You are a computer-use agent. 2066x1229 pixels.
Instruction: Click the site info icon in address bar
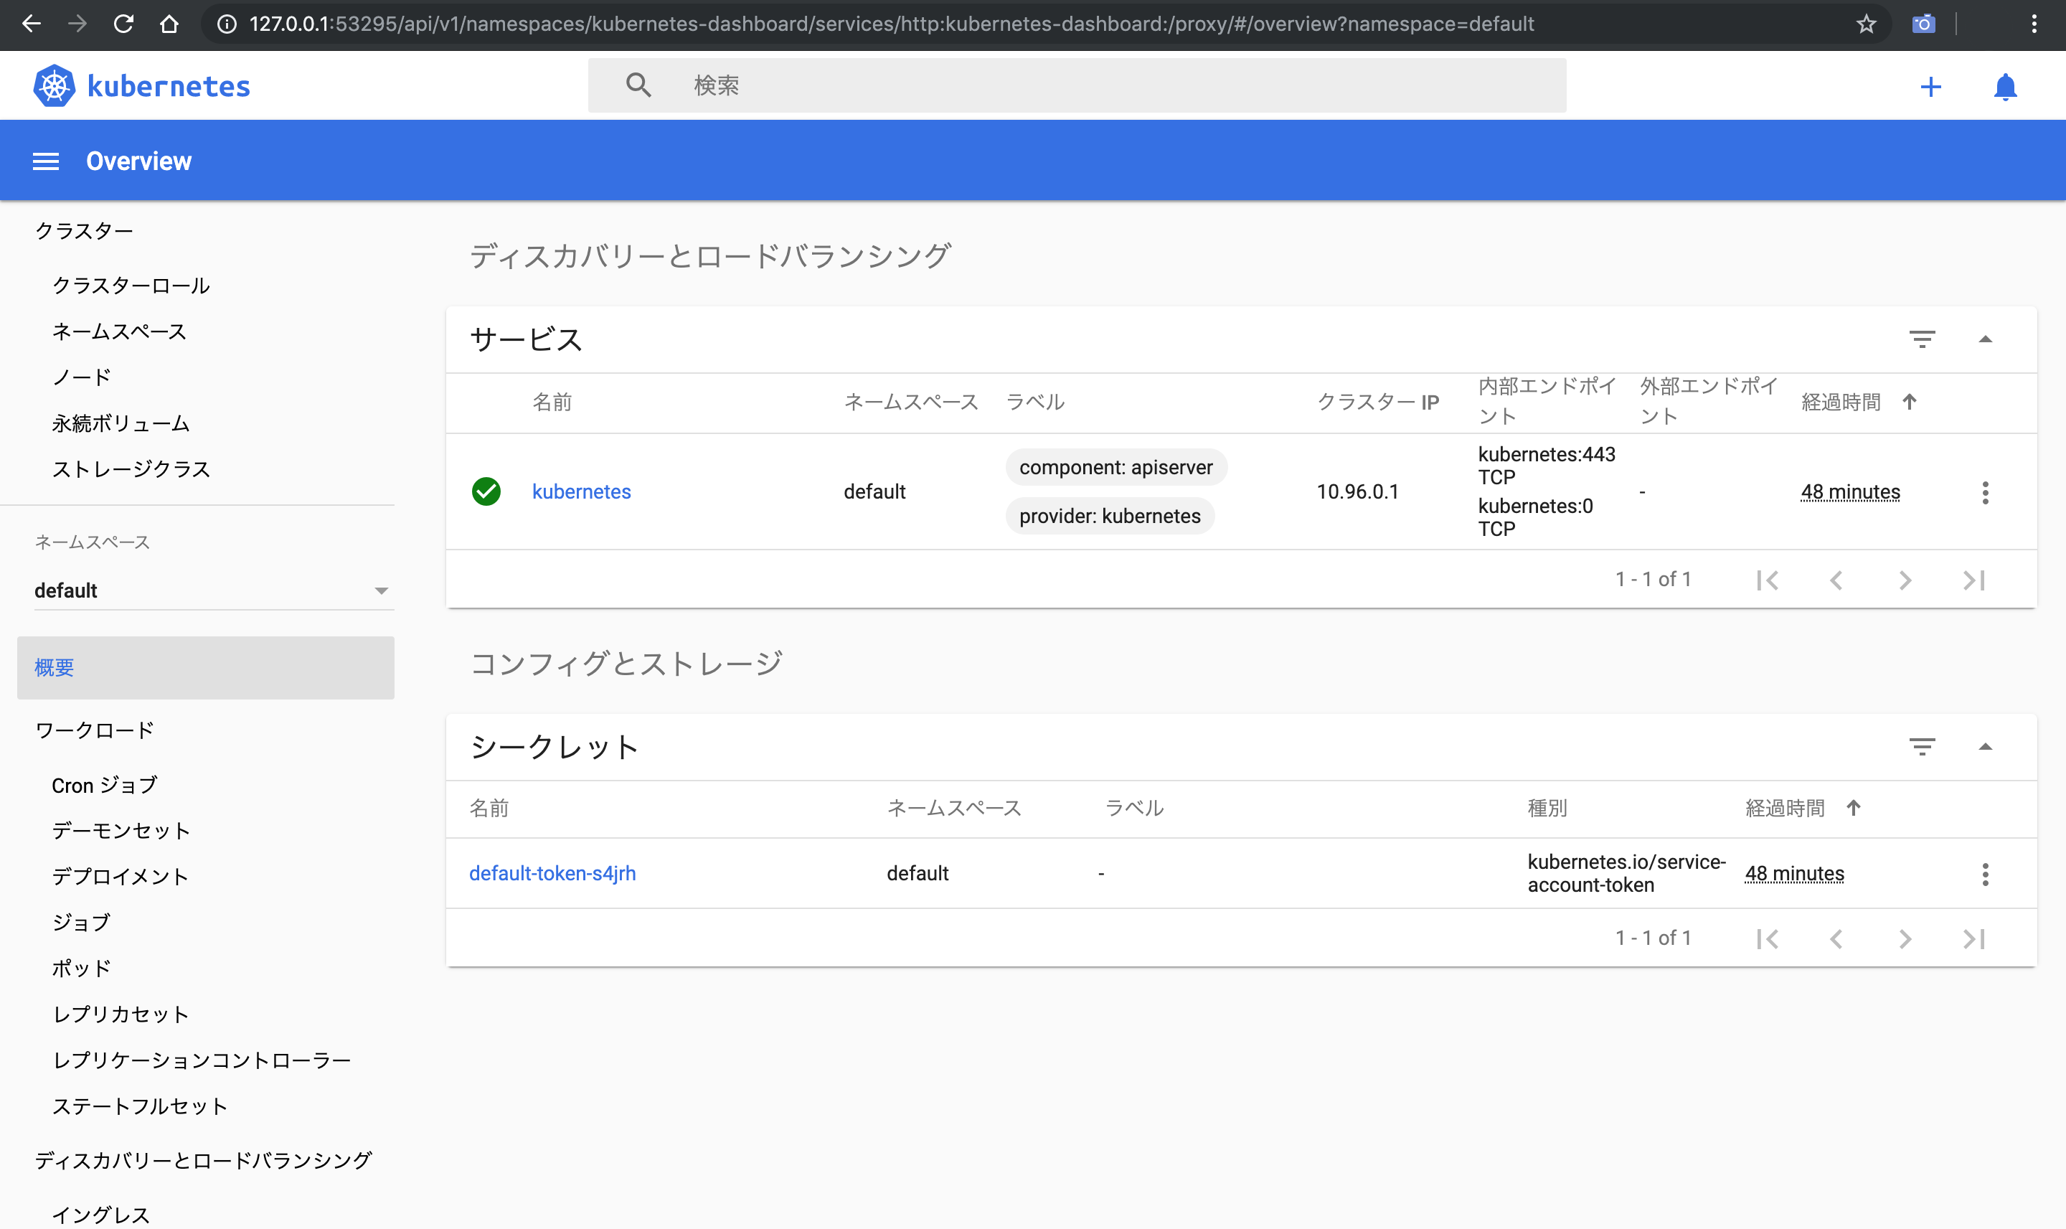point(226,24)
